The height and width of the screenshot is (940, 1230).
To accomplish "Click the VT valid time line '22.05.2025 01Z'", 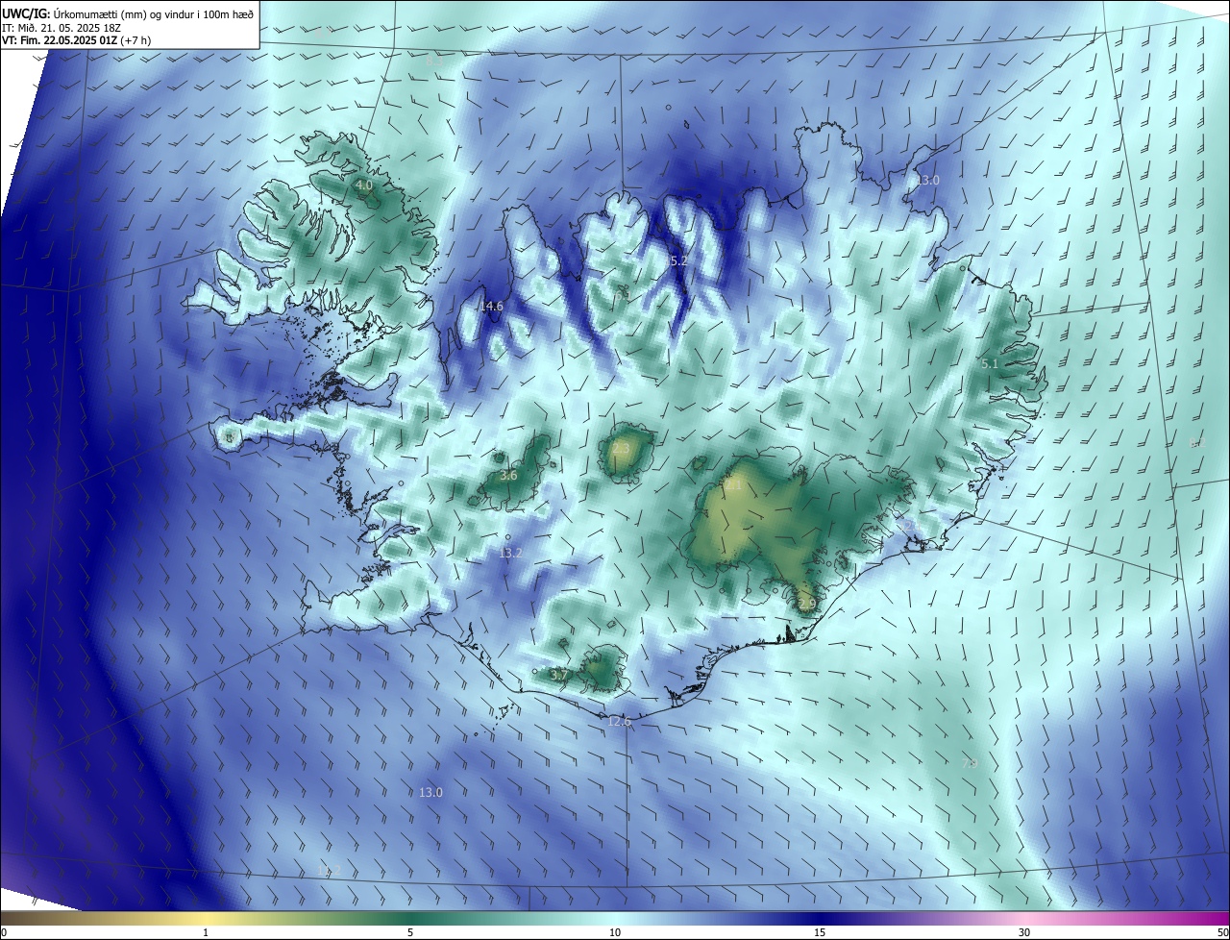I will pos(76,40).
